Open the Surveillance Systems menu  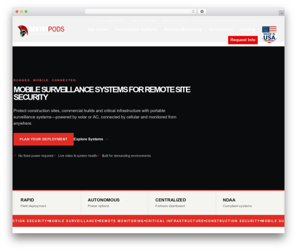point(136,30)
